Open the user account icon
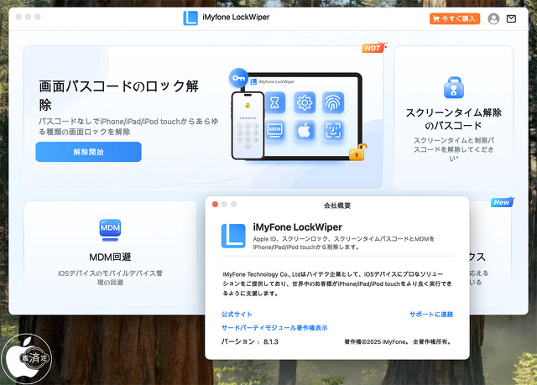Viewport: 537px width, 385px height. coord(493,18)
